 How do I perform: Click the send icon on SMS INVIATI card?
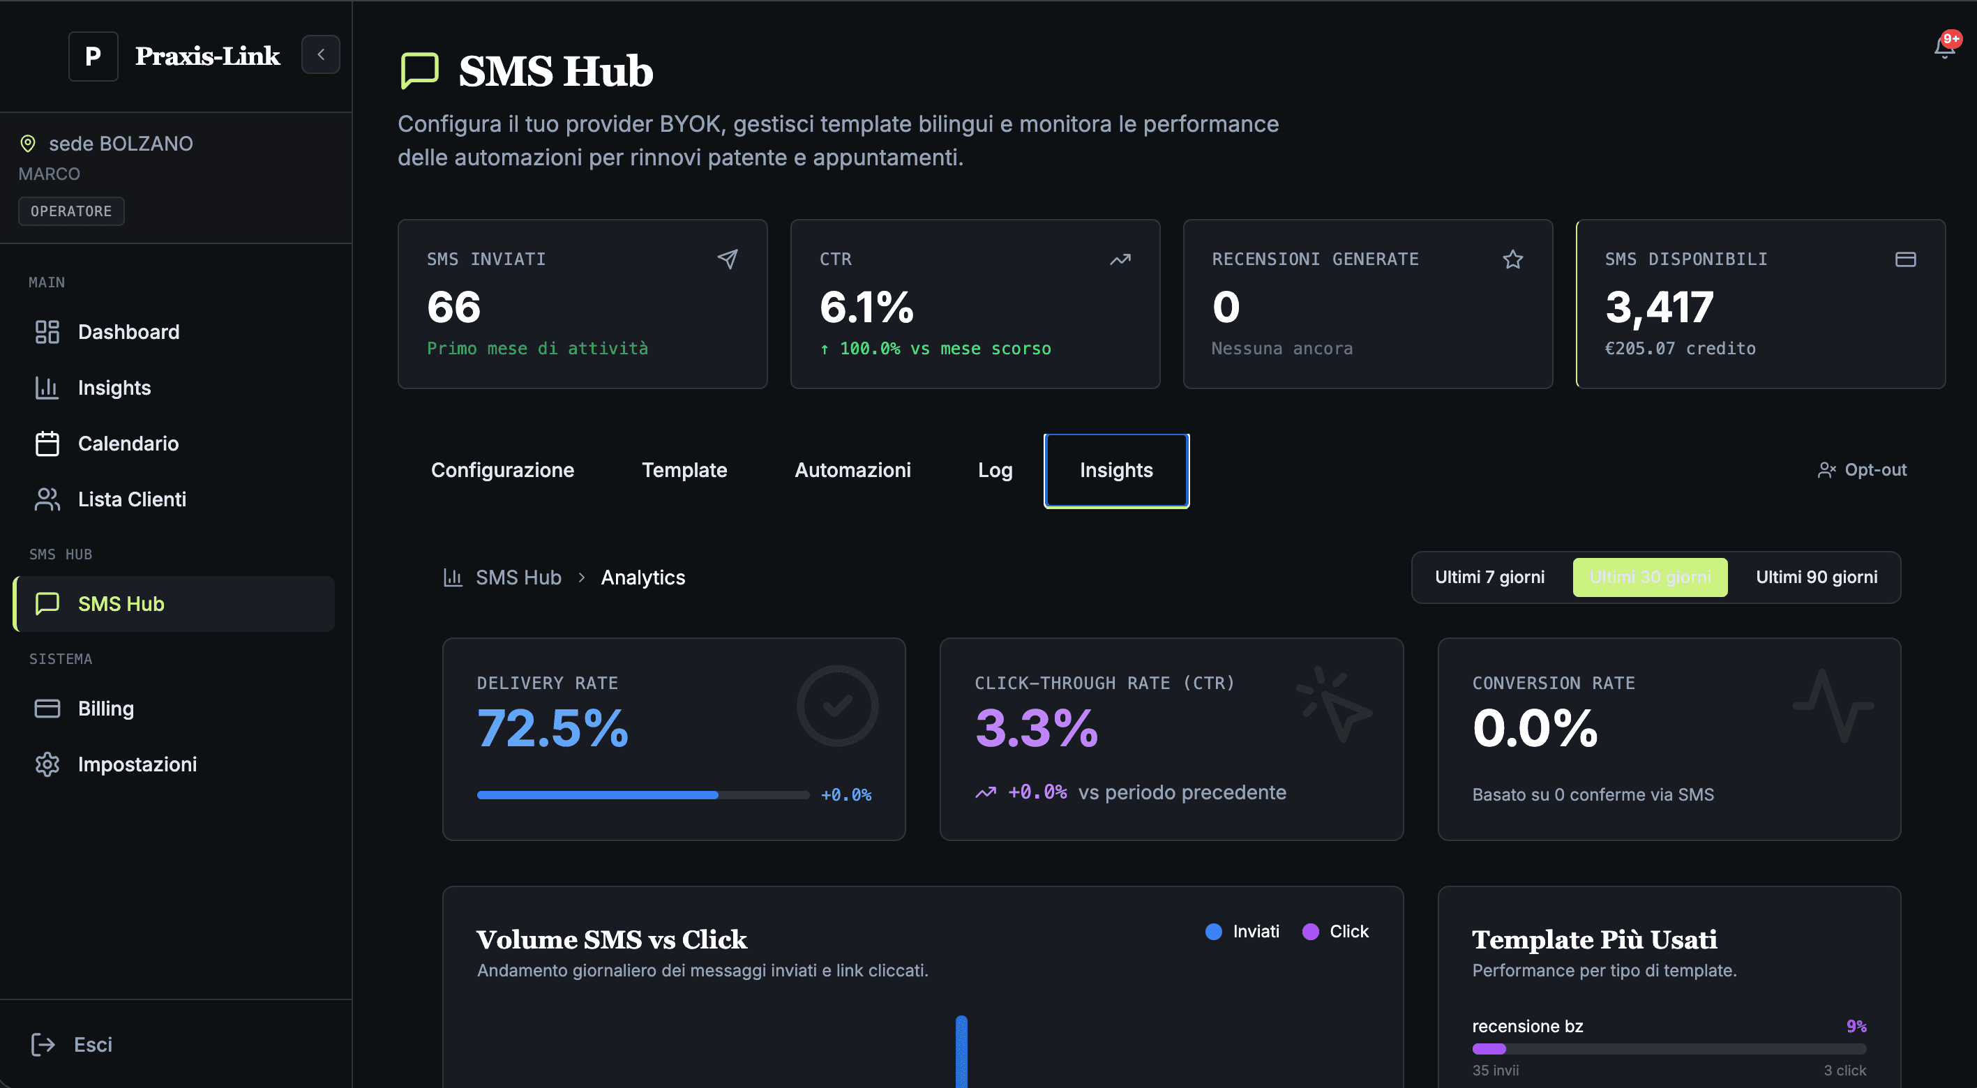click(727, 259)
